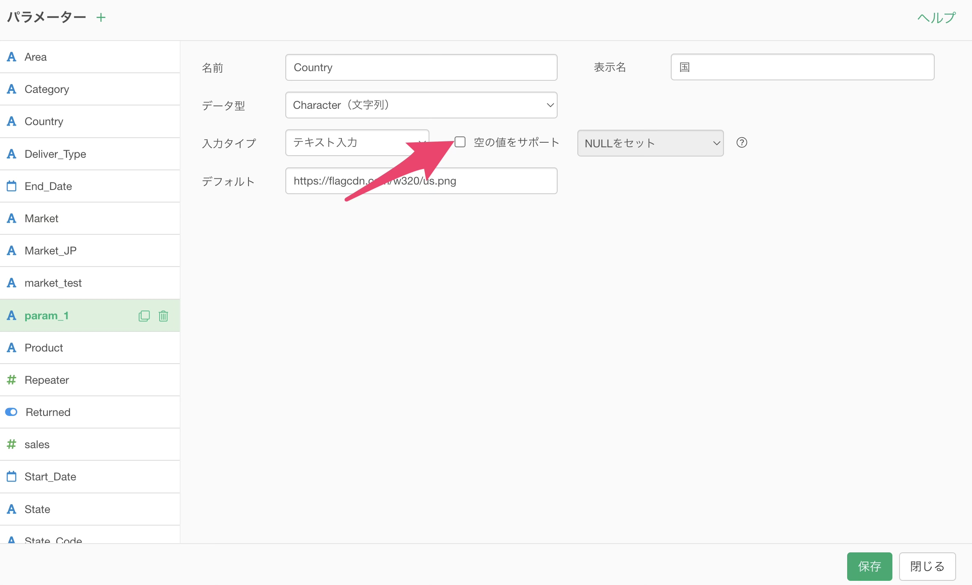Open the 入力タイプ テキスト入力 dropdown
972x585 pixels.
point(357,143)
